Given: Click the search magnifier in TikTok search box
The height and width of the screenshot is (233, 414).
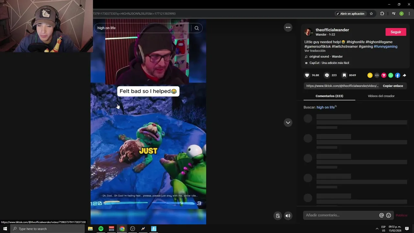Looking at the screenshot, I should (x=197, y=28).
